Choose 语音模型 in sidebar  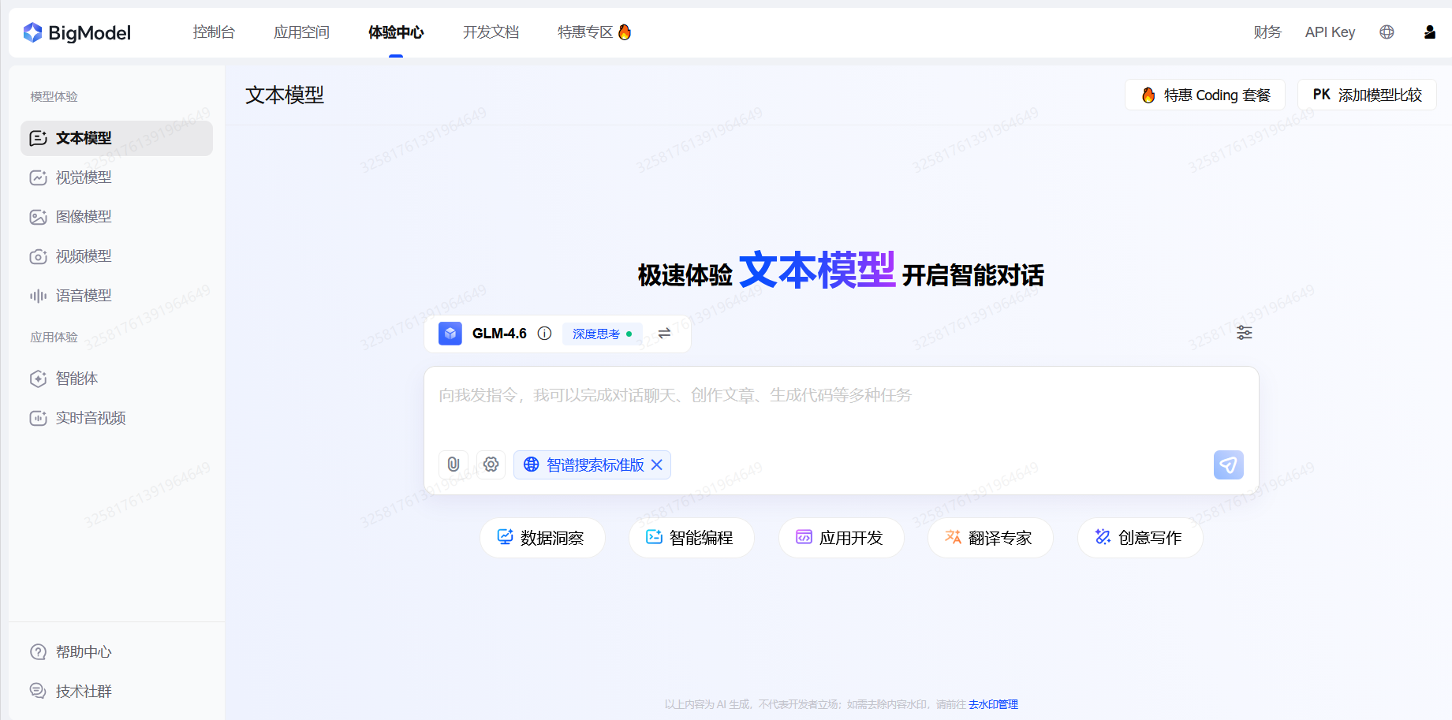[x=117, y=296]
